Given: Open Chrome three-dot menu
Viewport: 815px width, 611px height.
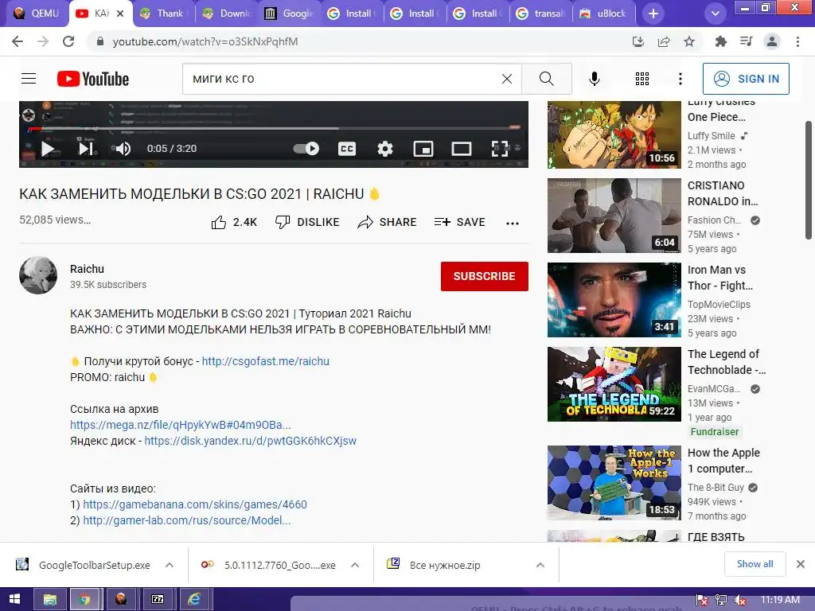Looking at the screenshot, I should coord(797,41).
